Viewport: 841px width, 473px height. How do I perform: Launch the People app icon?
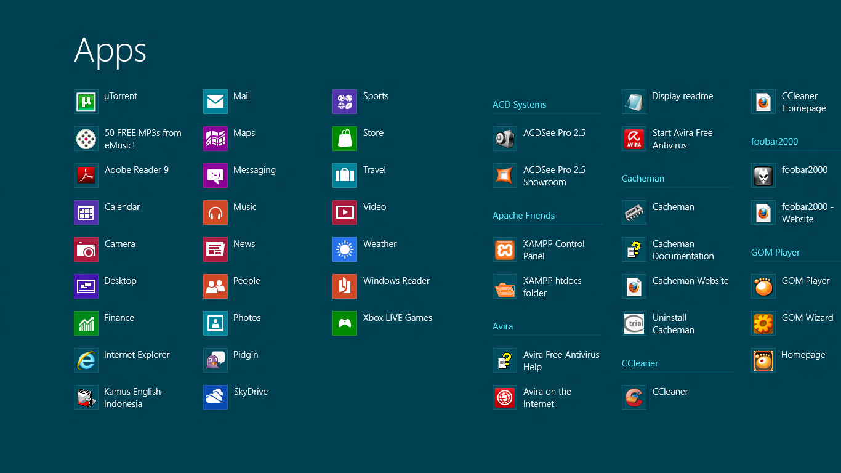pyautogui.click(x=215, y=286)
